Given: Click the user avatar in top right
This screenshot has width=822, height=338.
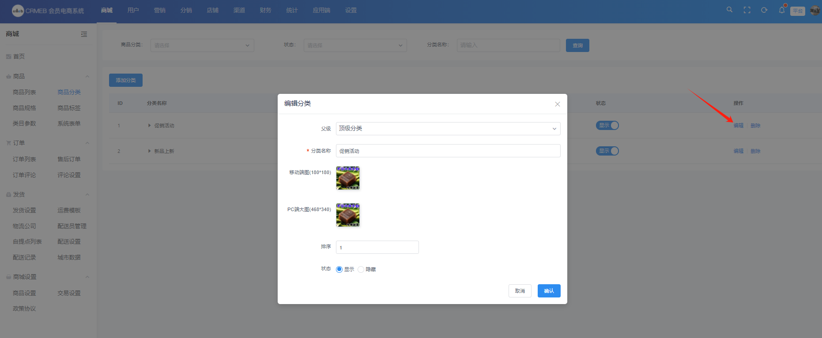Looking at the screenshot, I should (x=814, y=11).
